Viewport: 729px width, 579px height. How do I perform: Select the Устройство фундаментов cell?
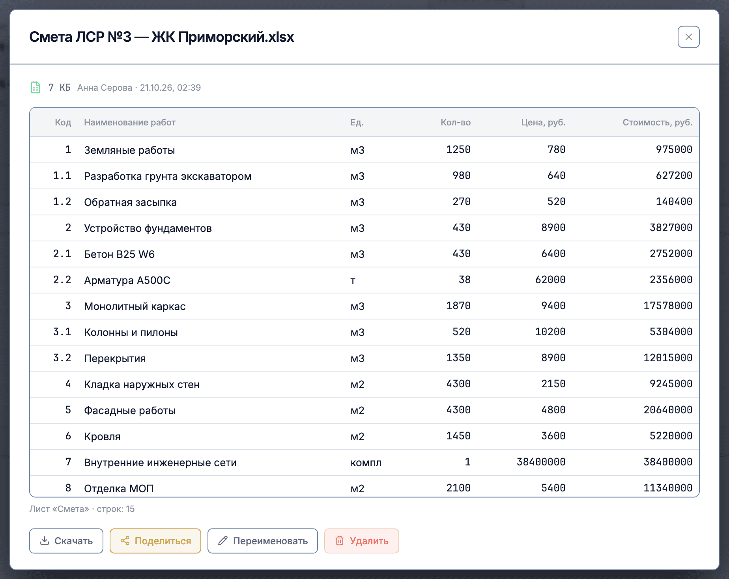[x=148, y=228]
